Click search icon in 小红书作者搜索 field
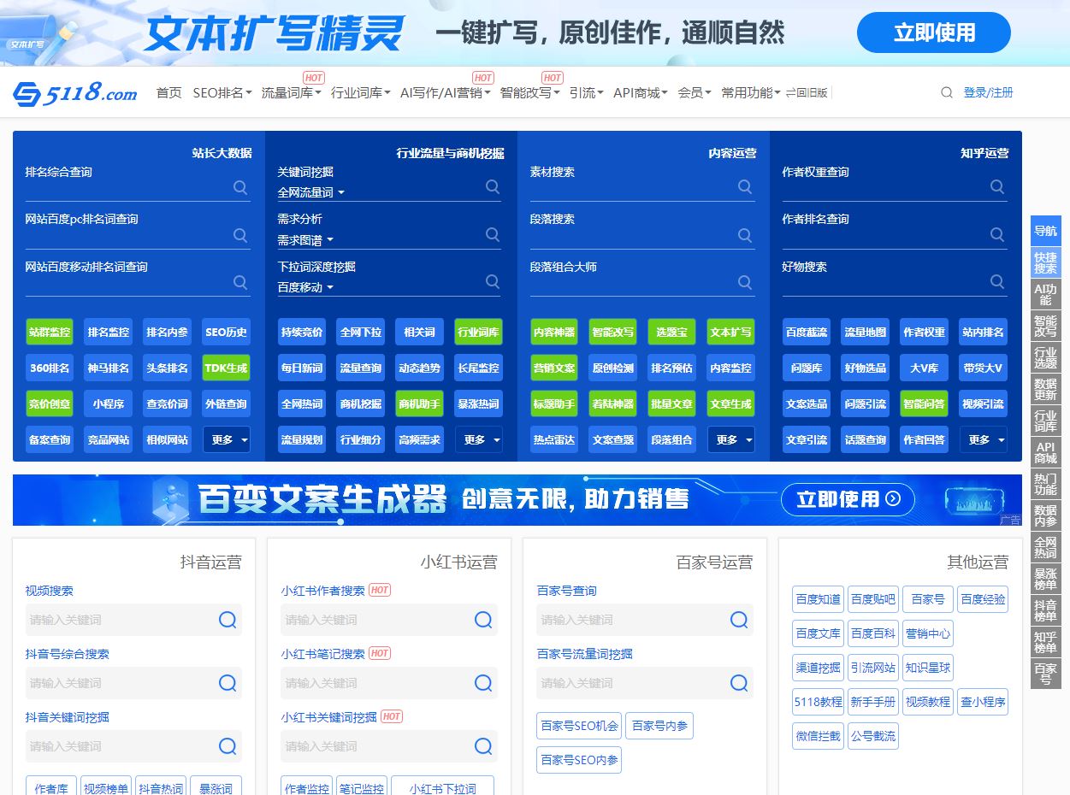The height and width of the screenshot is (795, 1070). 483,620
